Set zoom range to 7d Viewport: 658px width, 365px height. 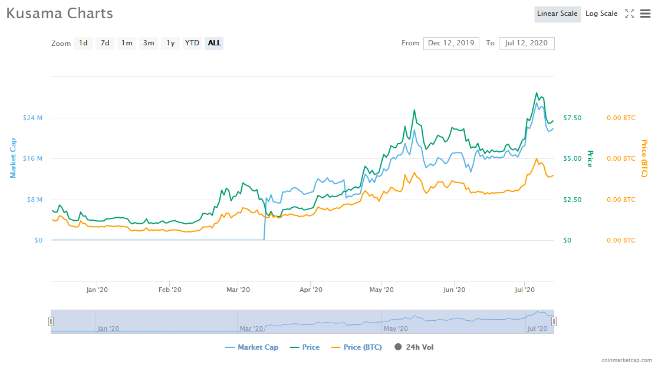click(x=105, y=43)
